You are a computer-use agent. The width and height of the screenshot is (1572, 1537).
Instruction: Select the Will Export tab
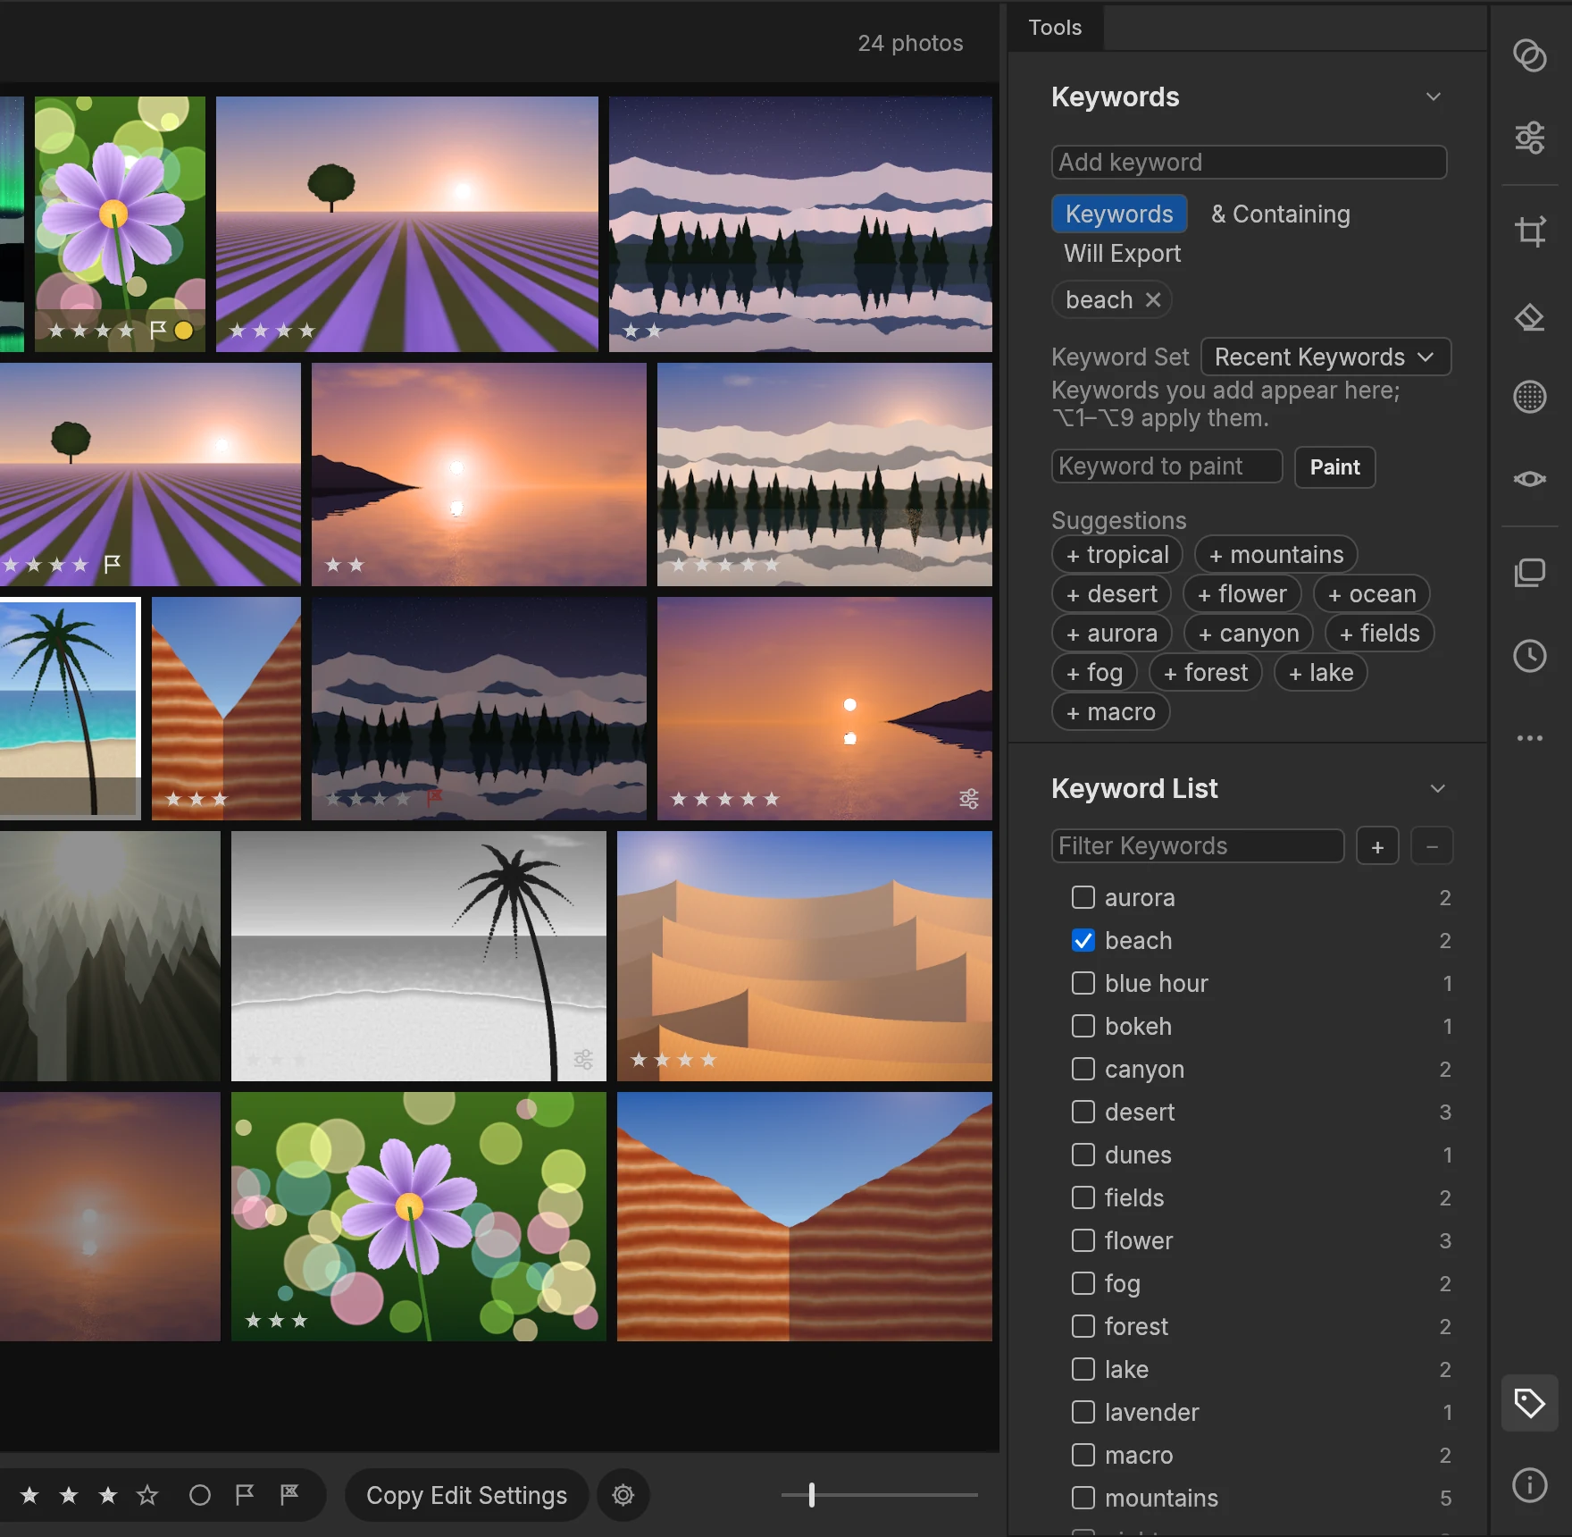[x=1122, y=254]
